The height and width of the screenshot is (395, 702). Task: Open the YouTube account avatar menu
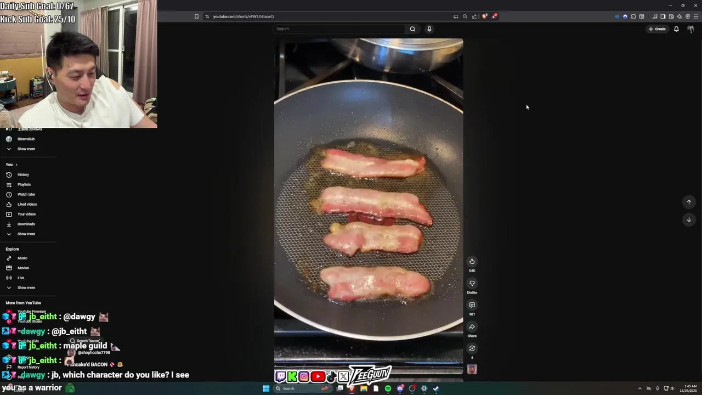[690, 29]
